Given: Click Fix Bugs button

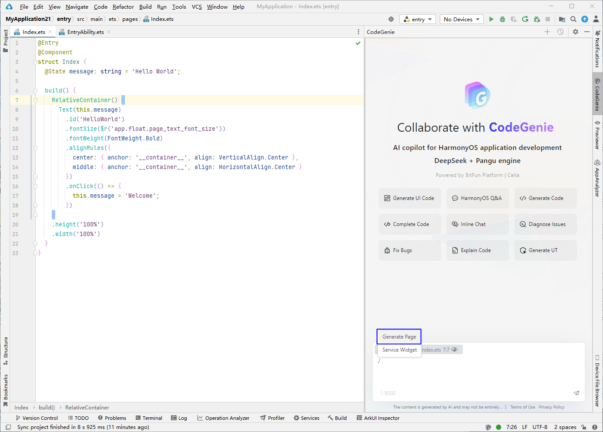Looking at the screenshot, I should [409, 250].
